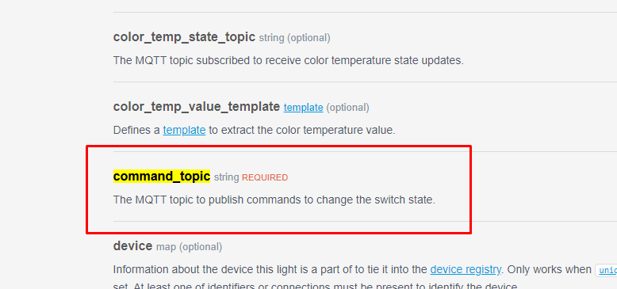Click the divider line above the device heading
The width and height of the screenshot is (617, 289).
point(365,221)
